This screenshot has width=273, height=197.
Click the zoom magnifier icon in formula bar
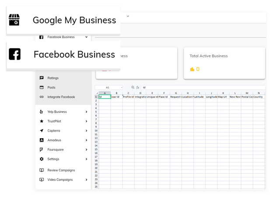tap(133, 88)
